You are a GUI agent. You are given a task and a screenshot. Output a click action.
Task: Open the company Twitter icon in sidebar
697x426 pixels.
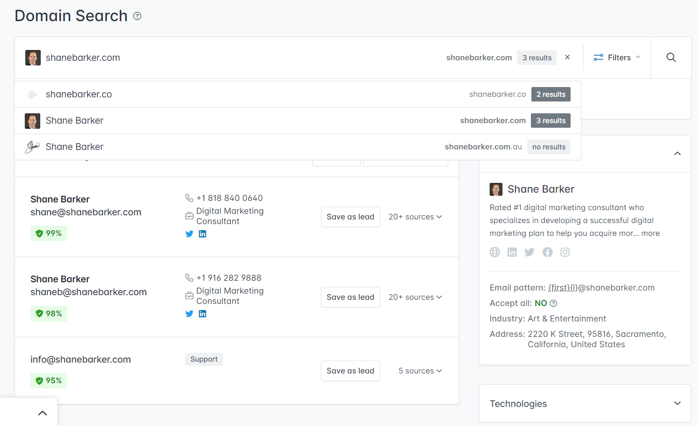(529, 252)
